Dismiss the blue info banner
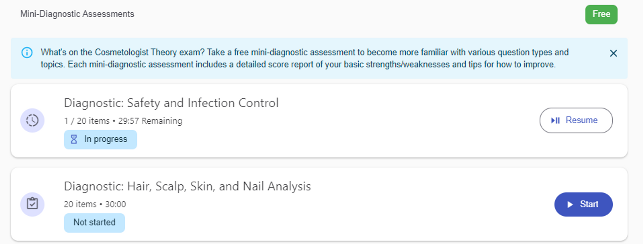 613,53
